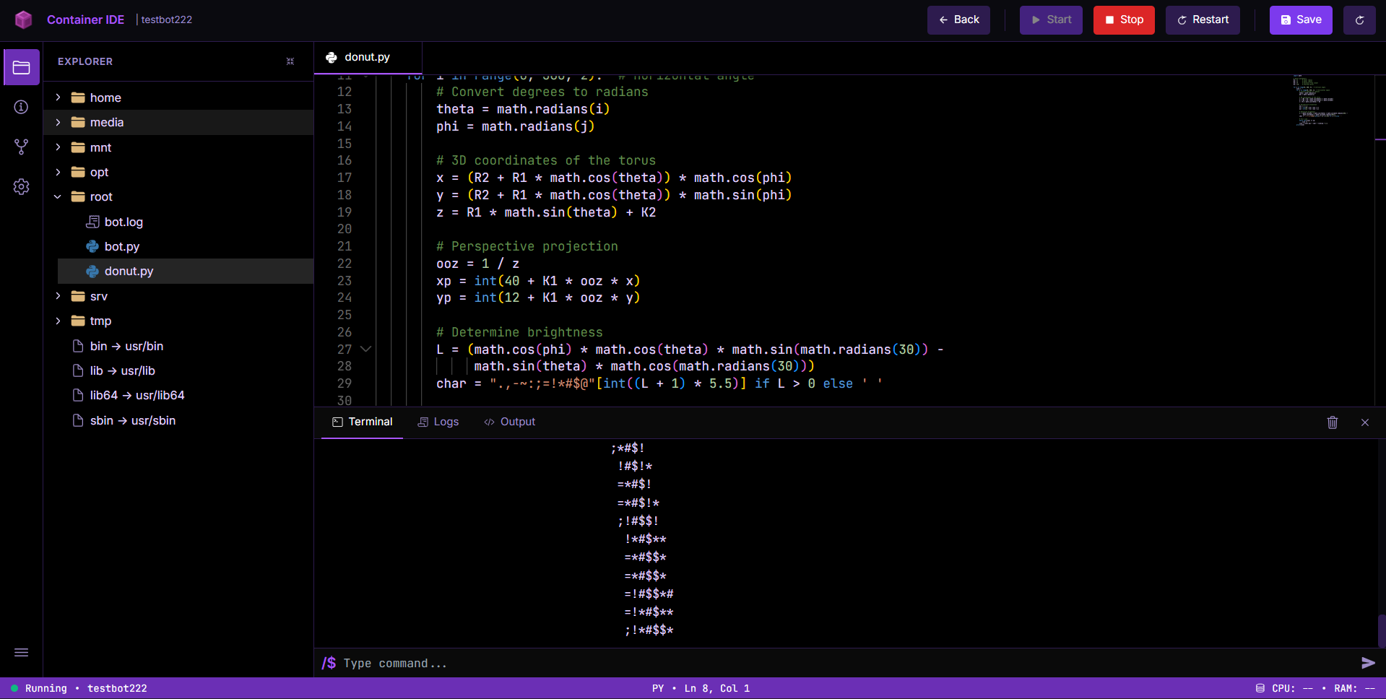
Task: Switch to the Terminal tab
Action: point(363,422)
